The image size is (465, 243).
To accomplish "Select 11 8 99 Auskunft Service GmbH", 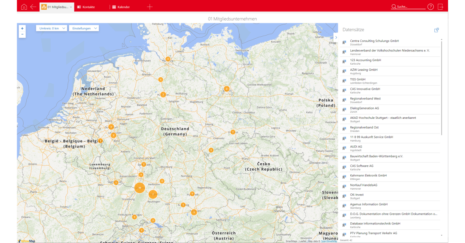I will tap(390, 139).
